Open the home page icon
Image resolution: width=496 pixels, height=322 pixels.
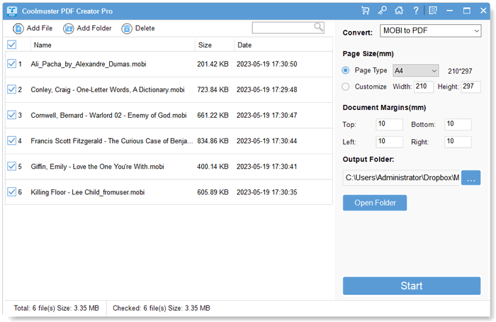click(399, 11)
